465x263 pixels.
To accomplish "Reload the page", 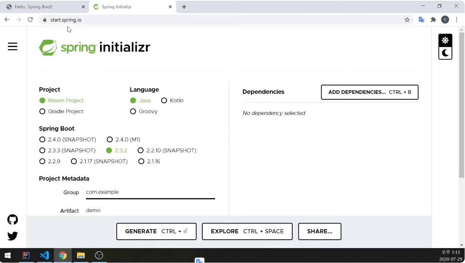I will pyautogui.click(x=31, y=20).
